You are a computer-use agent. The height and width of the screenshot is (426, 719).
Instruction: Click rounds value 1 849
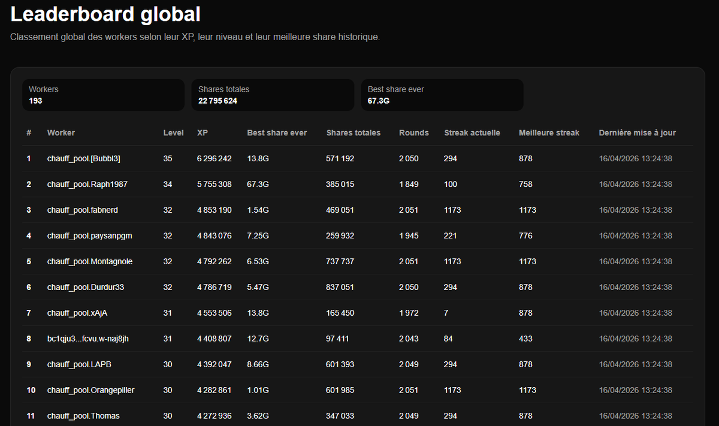tap(409, 185)
